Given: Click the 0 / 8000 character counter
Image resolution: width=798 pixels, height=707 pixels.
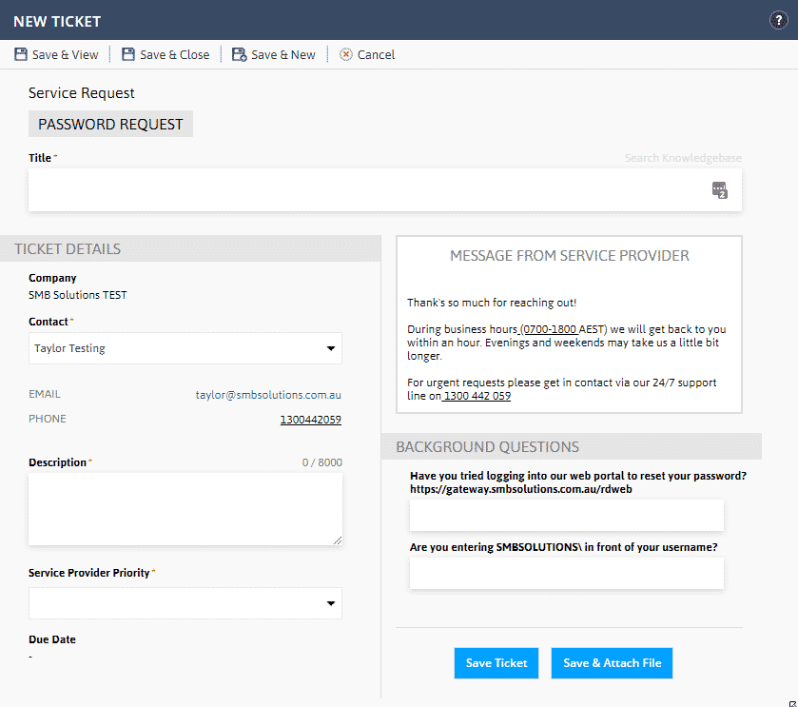Looking at the screenshot, I should point(321,462).
